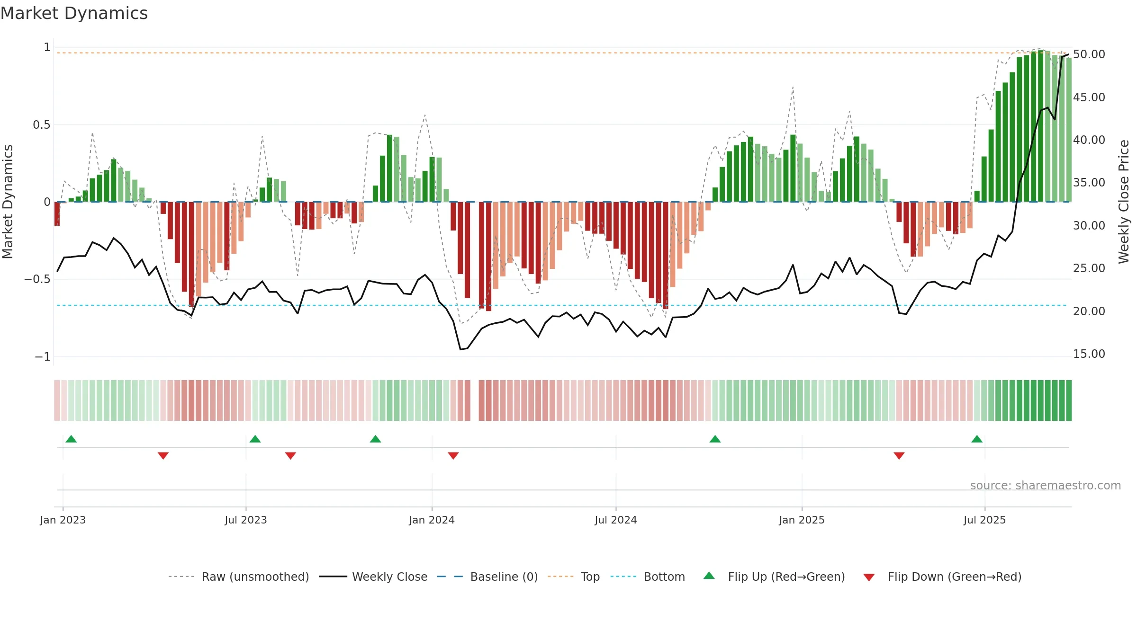
Task: Select the Flip Down marker in August 2023
Action: (290, 456)
